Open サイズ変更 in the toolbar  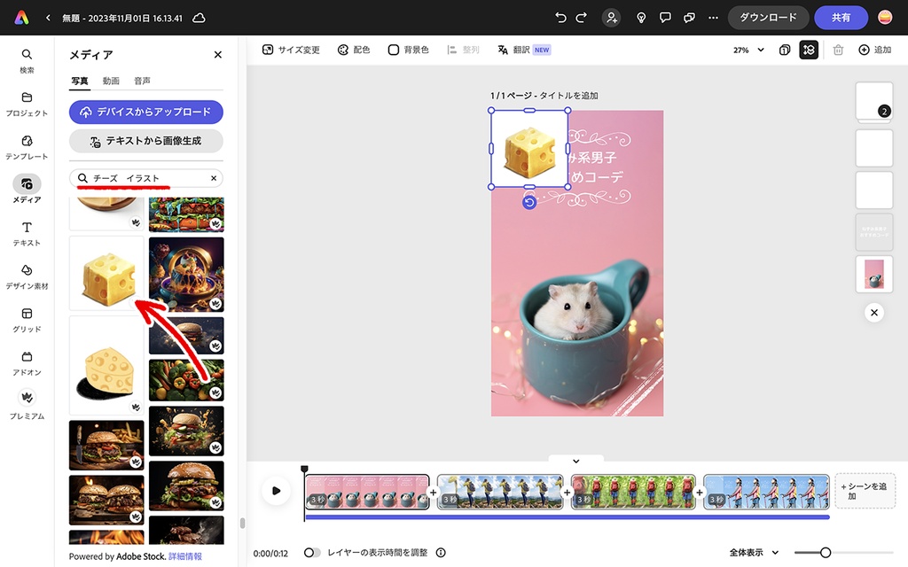291,50
